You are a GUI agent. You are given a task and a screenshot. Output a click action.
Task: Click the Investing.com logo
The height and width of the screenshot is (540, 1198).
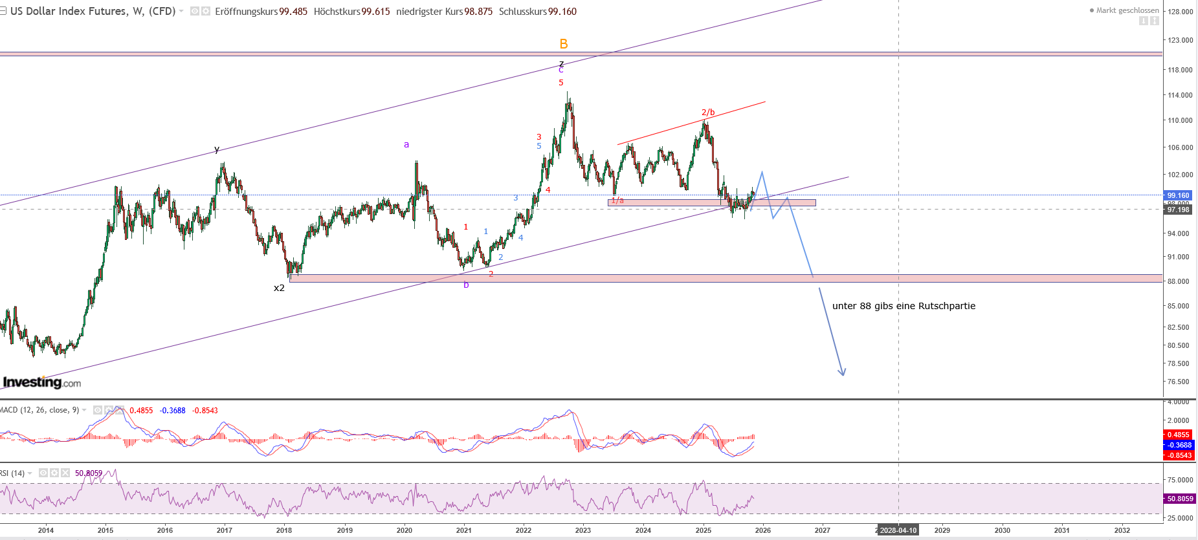pyautogui.click(x=42, y=382)
